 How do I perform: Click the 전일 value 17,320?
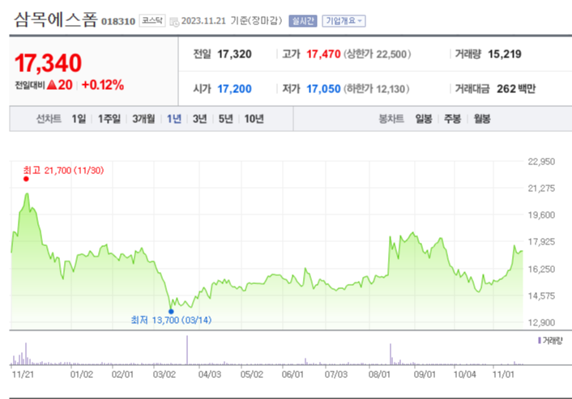pyautogui.click(x=235, y=54)
